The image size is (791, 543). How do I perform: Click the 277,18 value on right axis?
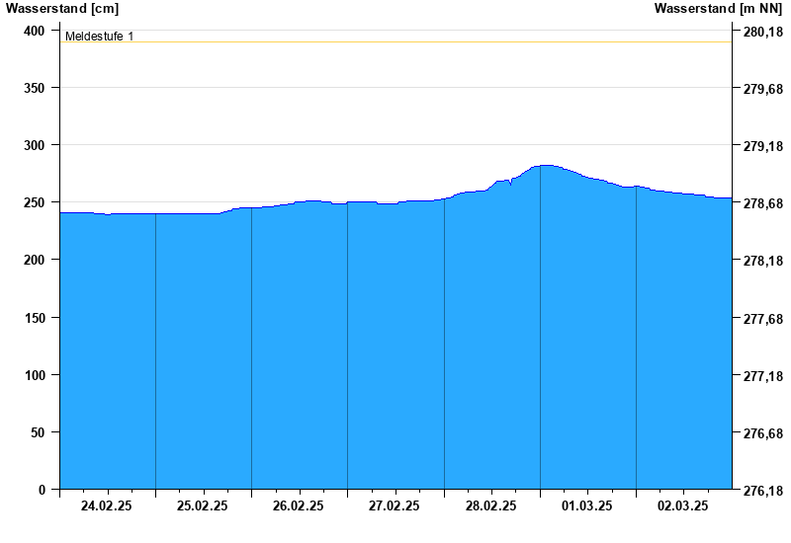coord(760,376)
